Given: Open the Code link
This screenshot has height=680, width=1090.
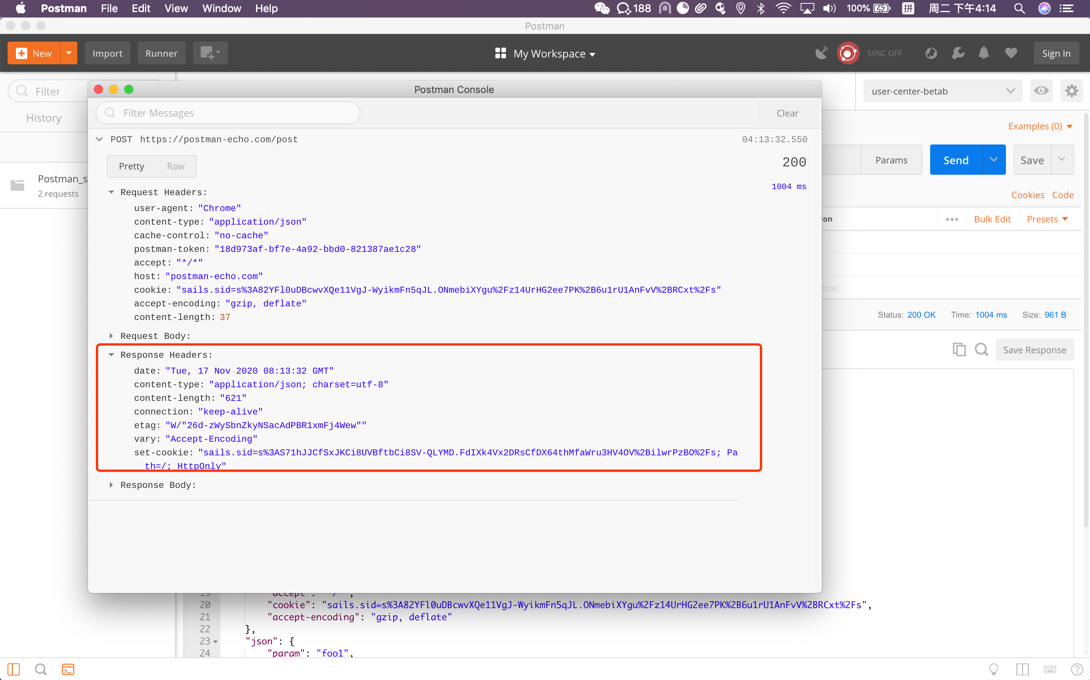Looking at the screenshot, I should [1063, 195].
